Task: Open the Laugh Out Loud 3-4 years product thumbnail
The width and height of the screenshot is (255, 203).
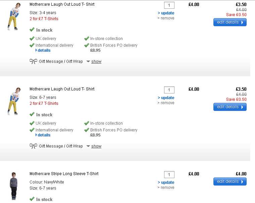Action: [x=13, y=16]
